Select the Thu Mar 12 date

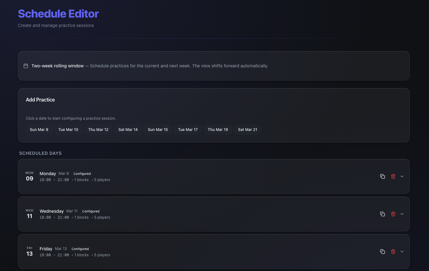(98, 129)
